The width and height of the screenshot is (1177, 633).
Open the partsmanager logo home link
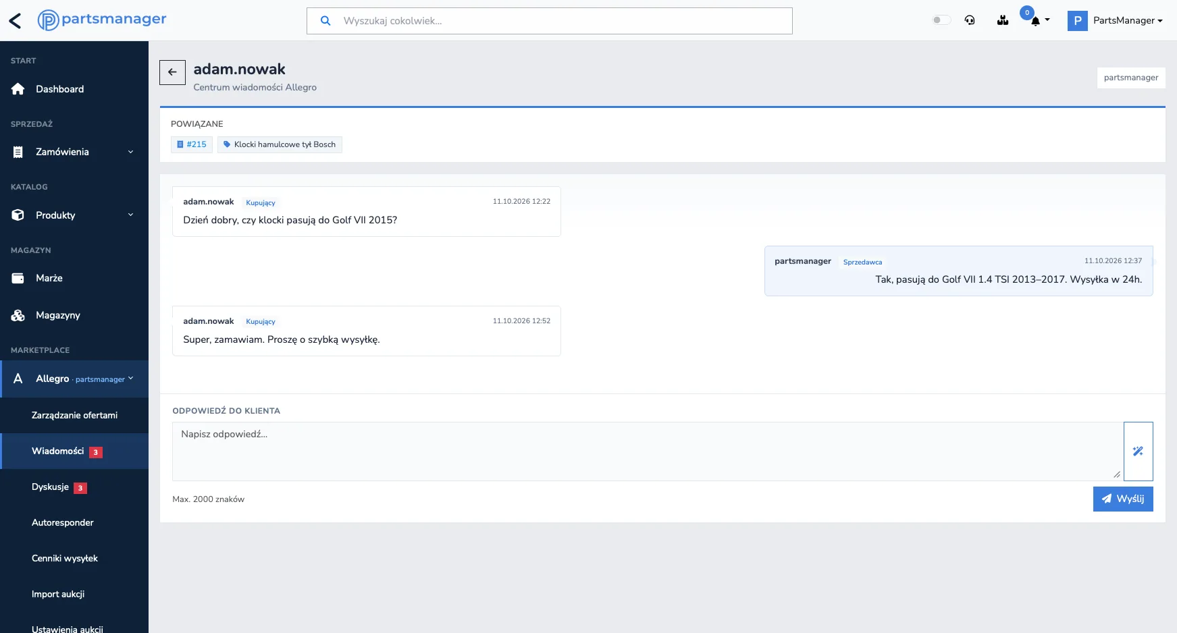102,20
